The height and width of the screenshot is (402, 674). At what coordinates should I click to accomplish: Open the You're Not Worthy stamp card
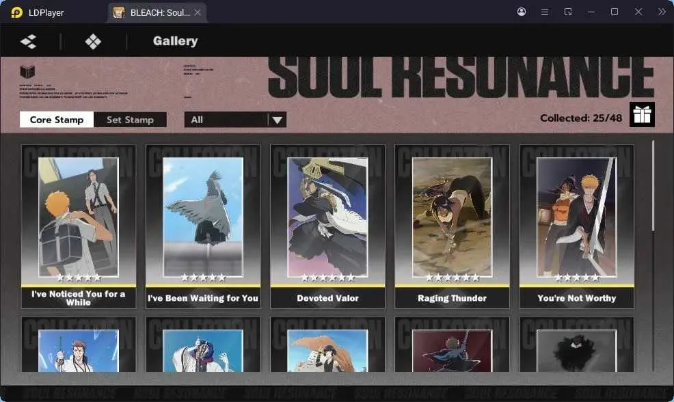pos(577,226)
